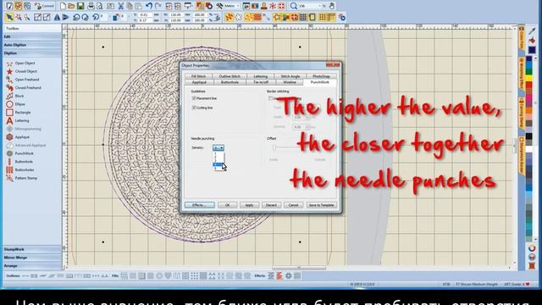Print the design
The height and width of the screenshot is (305, 542).
tap(91, 6)
